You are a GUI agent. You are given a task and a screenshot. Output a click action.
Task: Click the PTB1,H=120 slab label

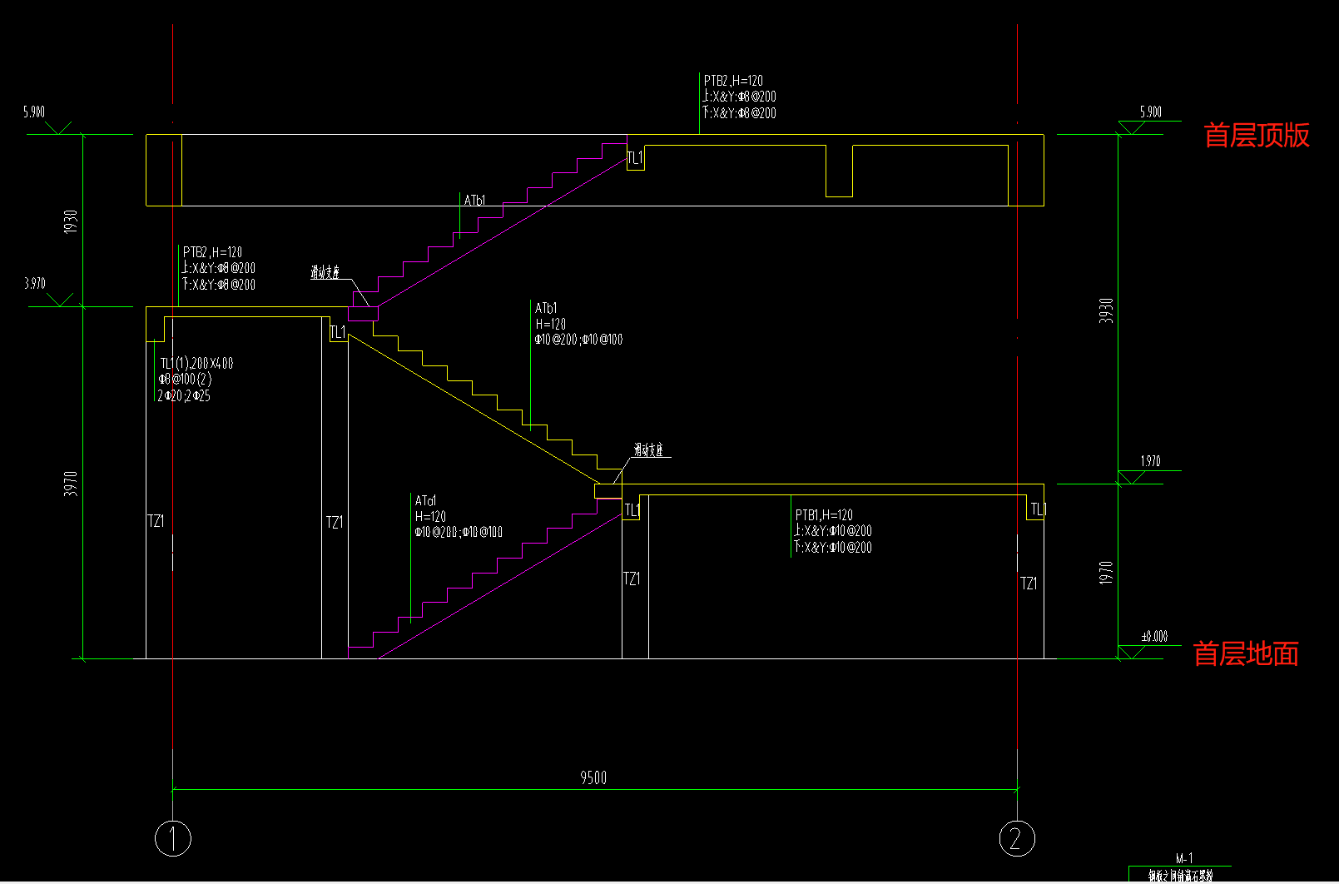(x=824, y=515)
